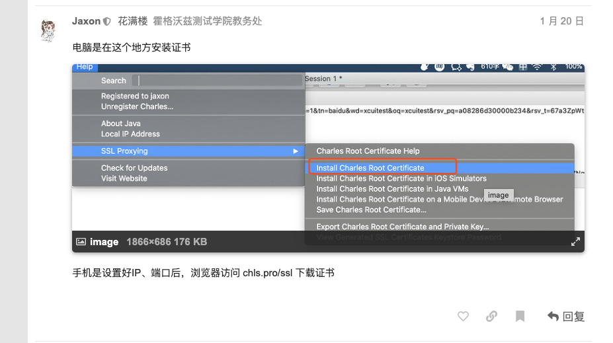Open Jaxon's avatar profile picture

click(48, 30)
